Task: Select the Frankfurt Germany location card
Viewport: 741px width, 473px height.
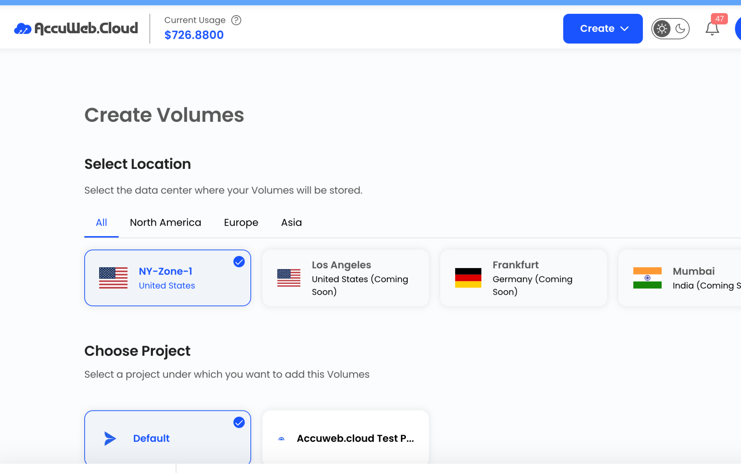Action: 524,278
